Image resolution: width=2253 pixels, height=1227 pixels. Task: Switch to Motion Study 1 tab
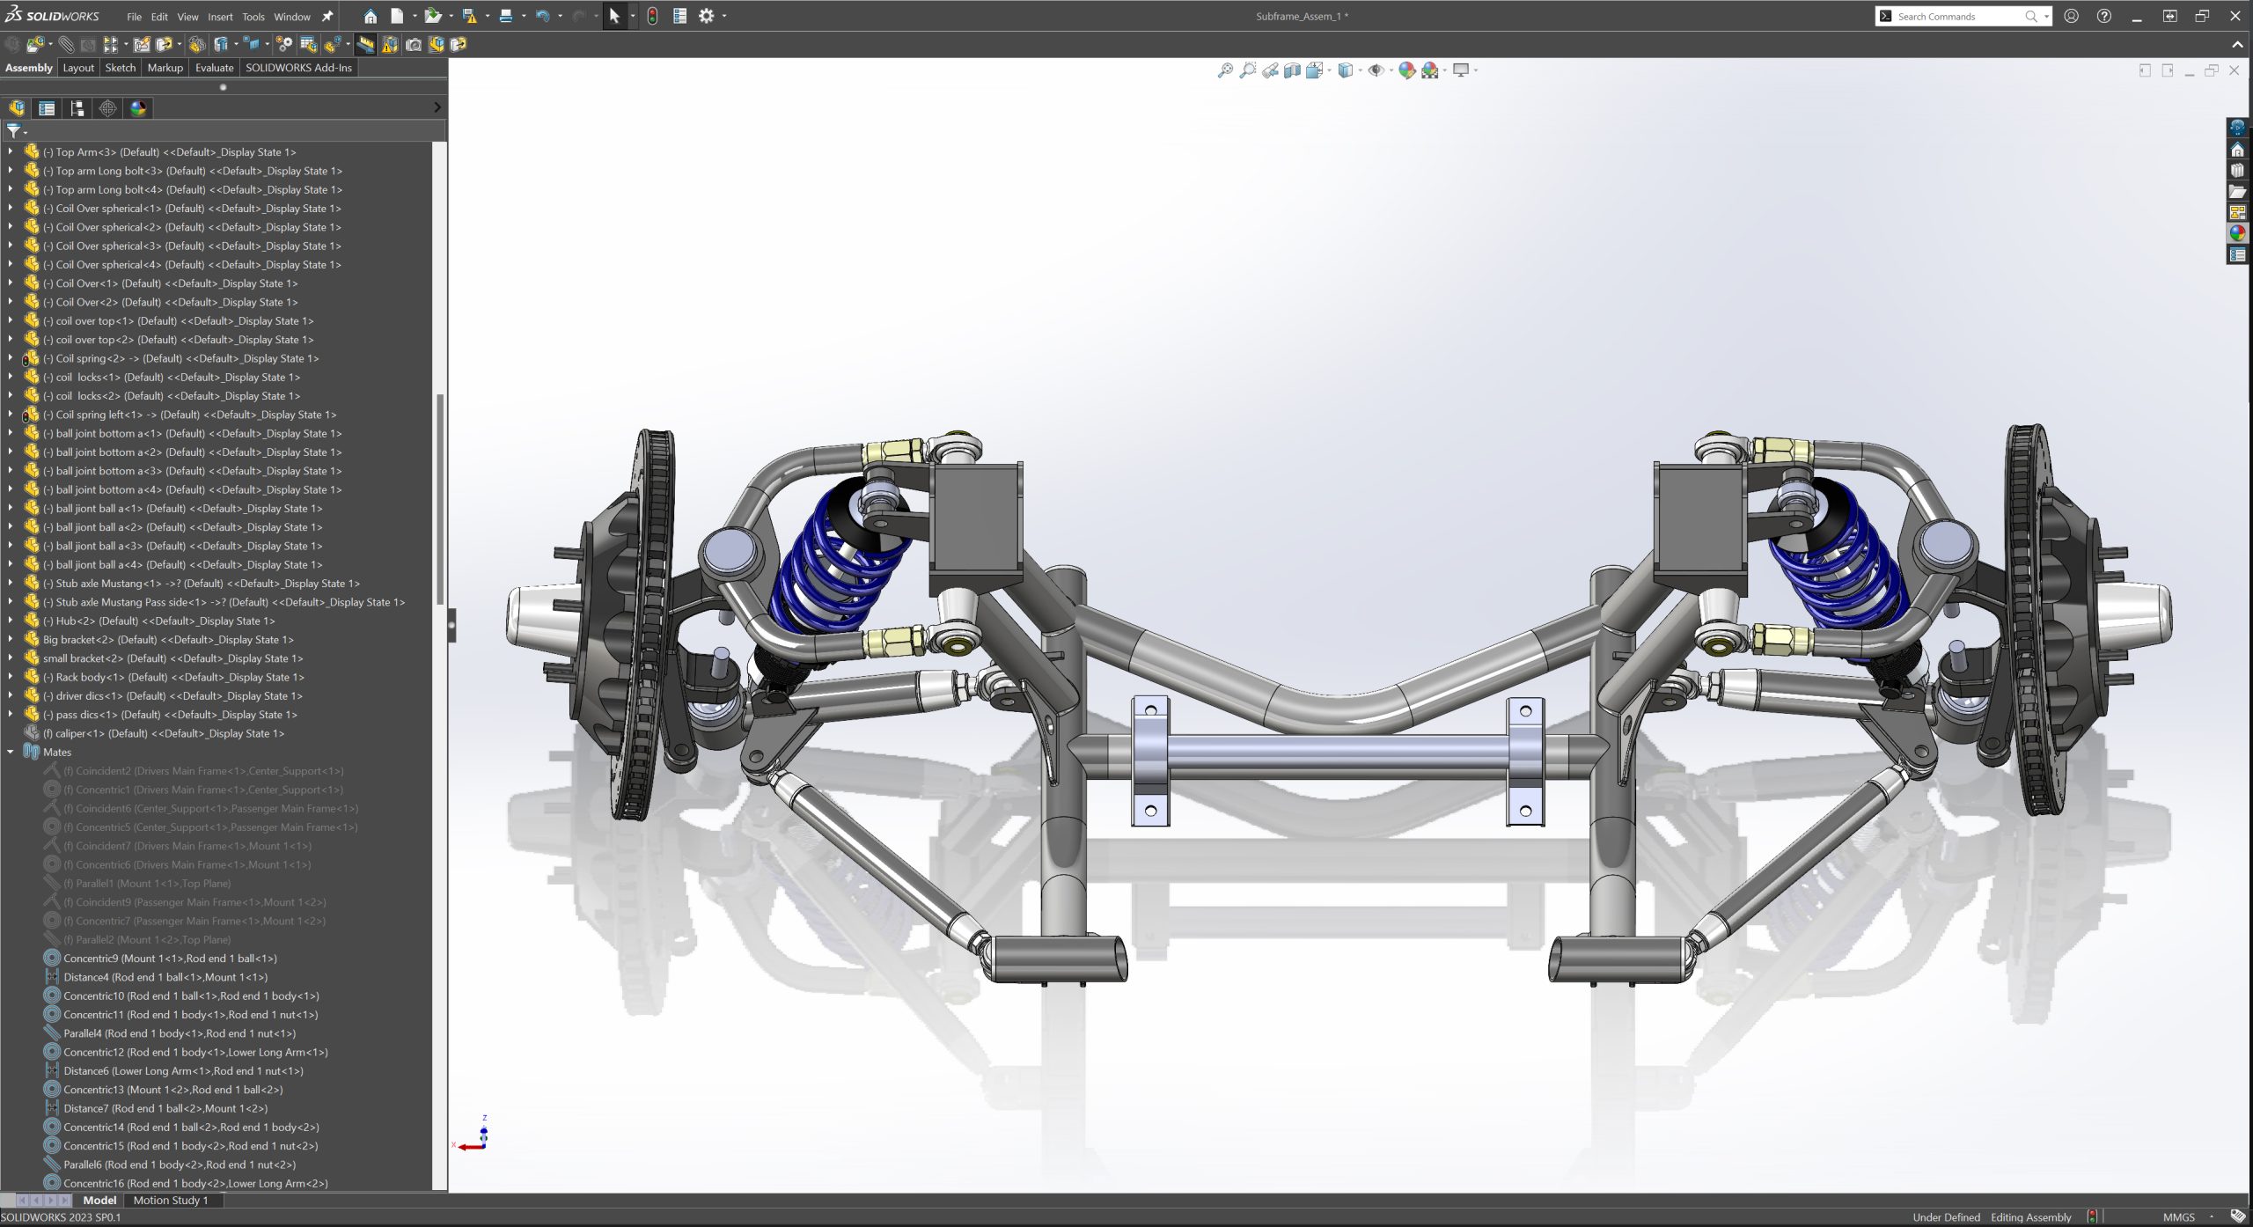[x=171, y=1200]
